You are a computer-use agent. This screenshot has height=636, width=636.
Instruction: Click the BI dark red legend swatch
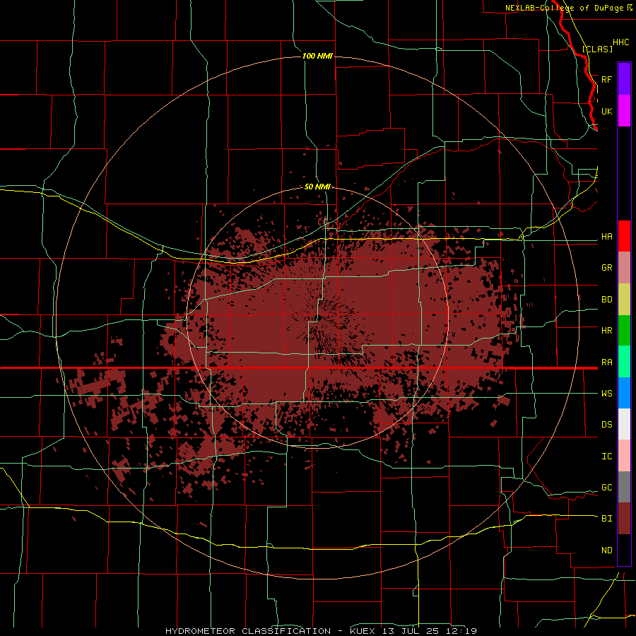pyautogui.click(x=624, y=519)
